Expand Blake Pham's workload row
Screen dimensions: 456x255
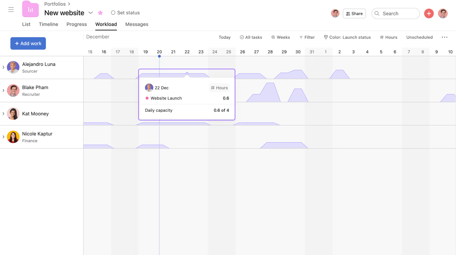(x=4, y=90)
